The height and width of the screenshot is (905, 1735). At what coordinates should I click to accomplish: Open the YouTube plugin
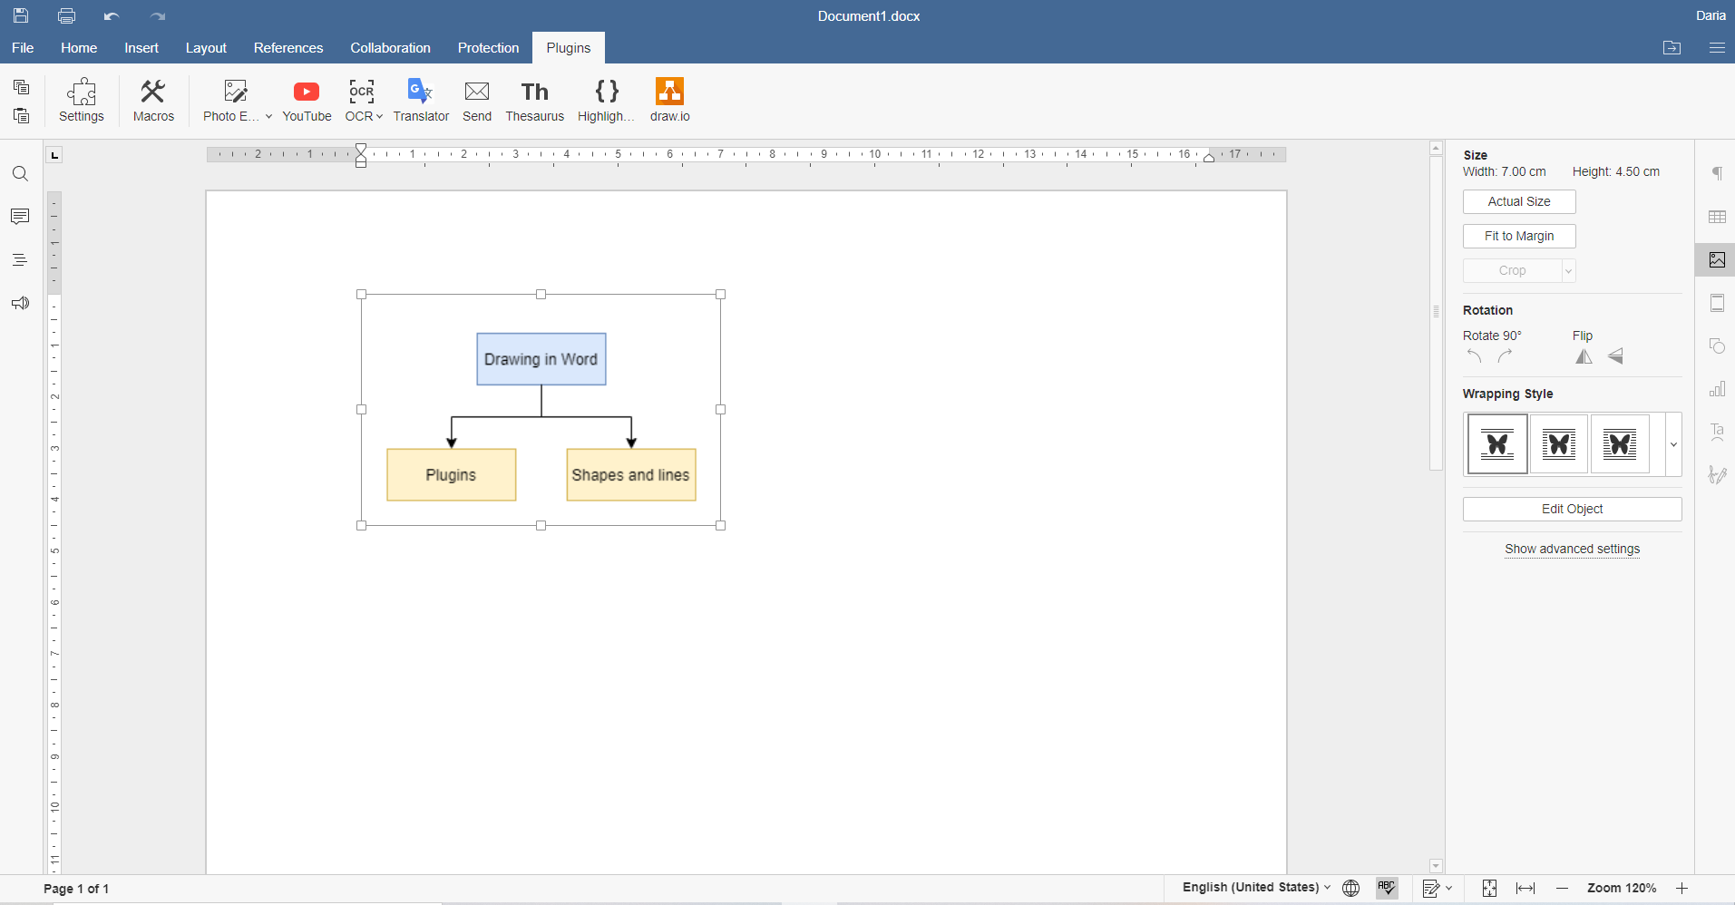307,100
